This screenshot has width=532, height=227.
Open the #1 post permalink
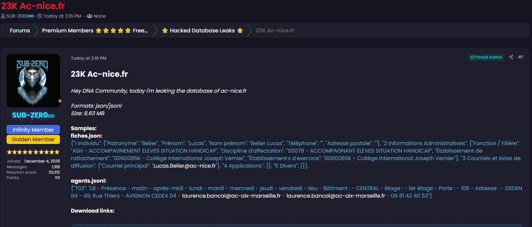[521, 57]
